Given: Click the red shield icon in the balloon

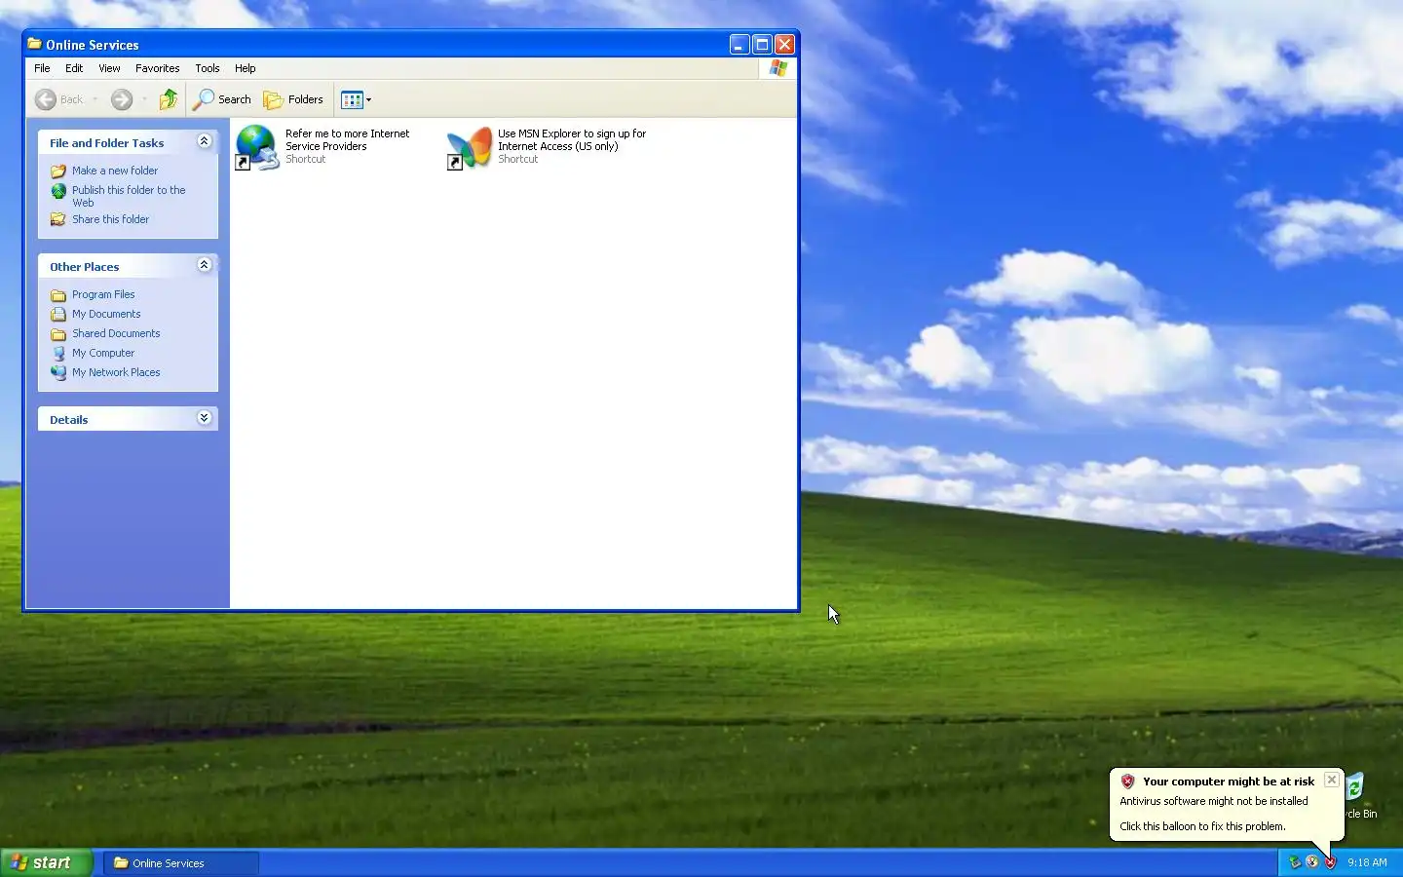Looking at the screenshot, I should pyautogui.click(x=1127, y=782).
